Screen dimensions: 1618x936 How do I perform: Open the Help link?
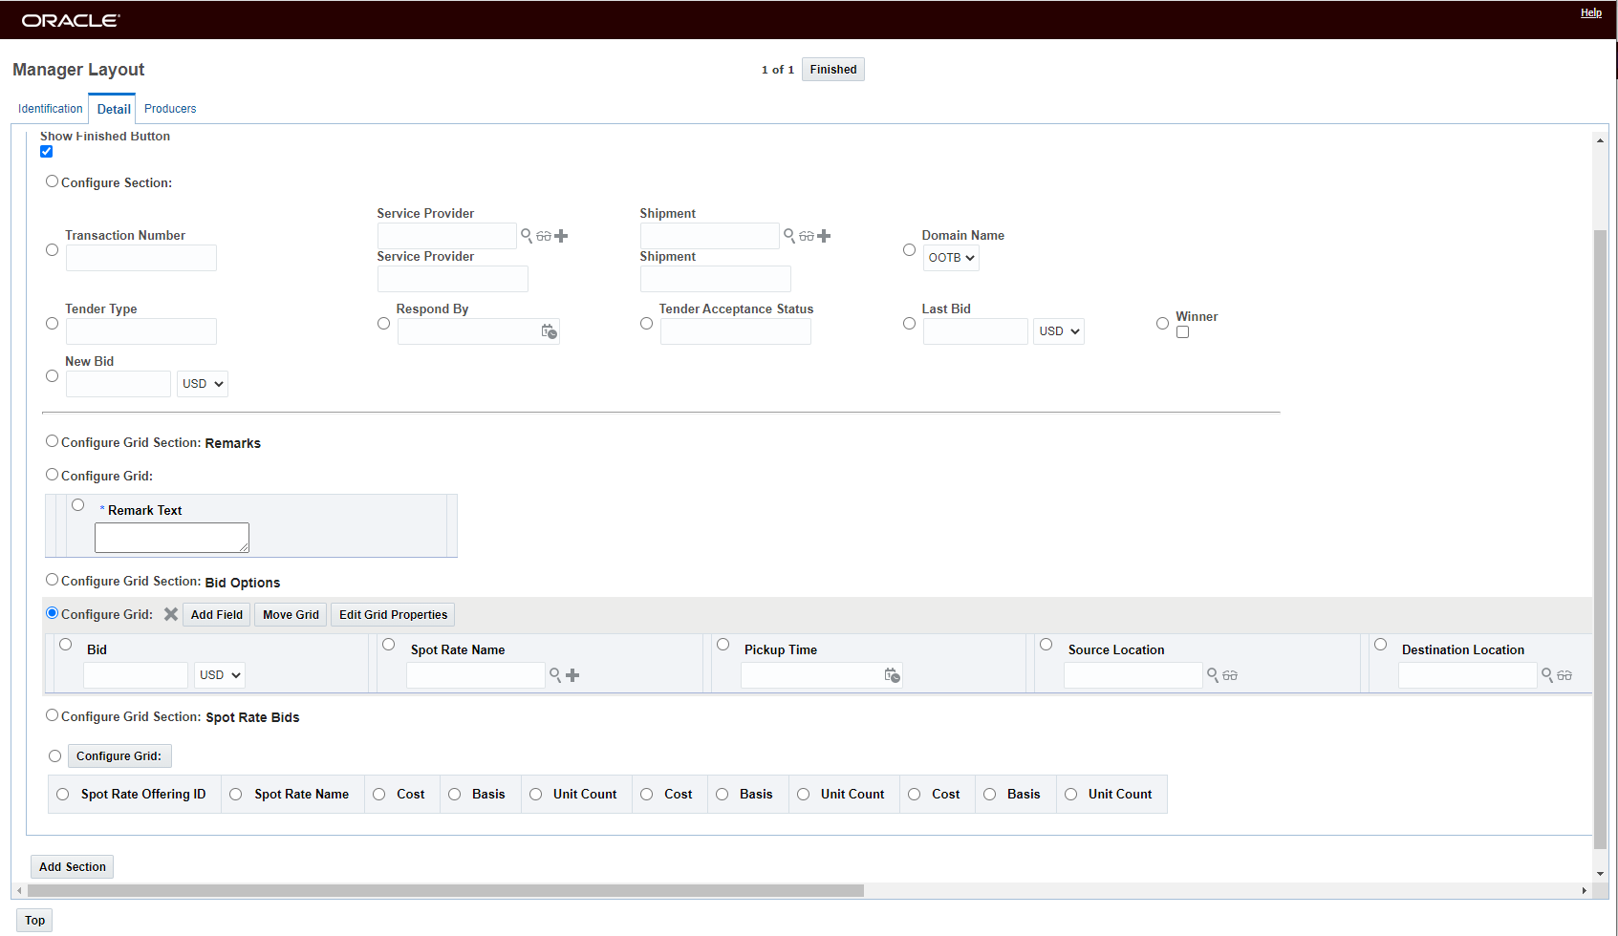[1591, 13]
